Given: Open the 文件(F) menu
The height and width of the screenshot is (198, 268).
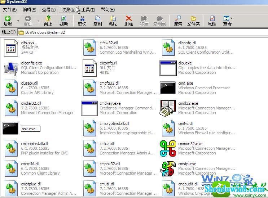Looking at the screenshot, I should coord(10,10).
